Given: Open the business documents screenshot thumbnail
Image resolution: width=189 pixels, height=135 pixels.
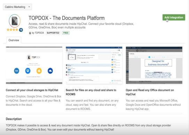Looking at the screenshot, I should coord(154,65).
